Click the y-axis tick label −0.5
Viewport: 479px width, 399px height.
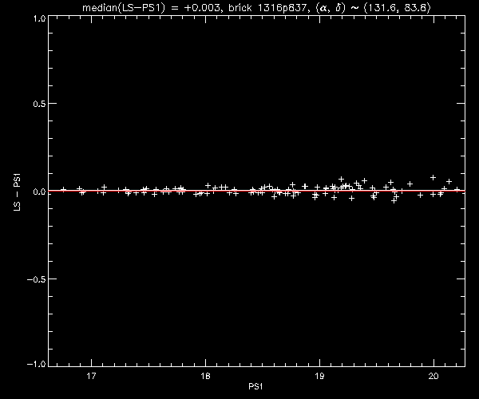click(x=37, y=279)
